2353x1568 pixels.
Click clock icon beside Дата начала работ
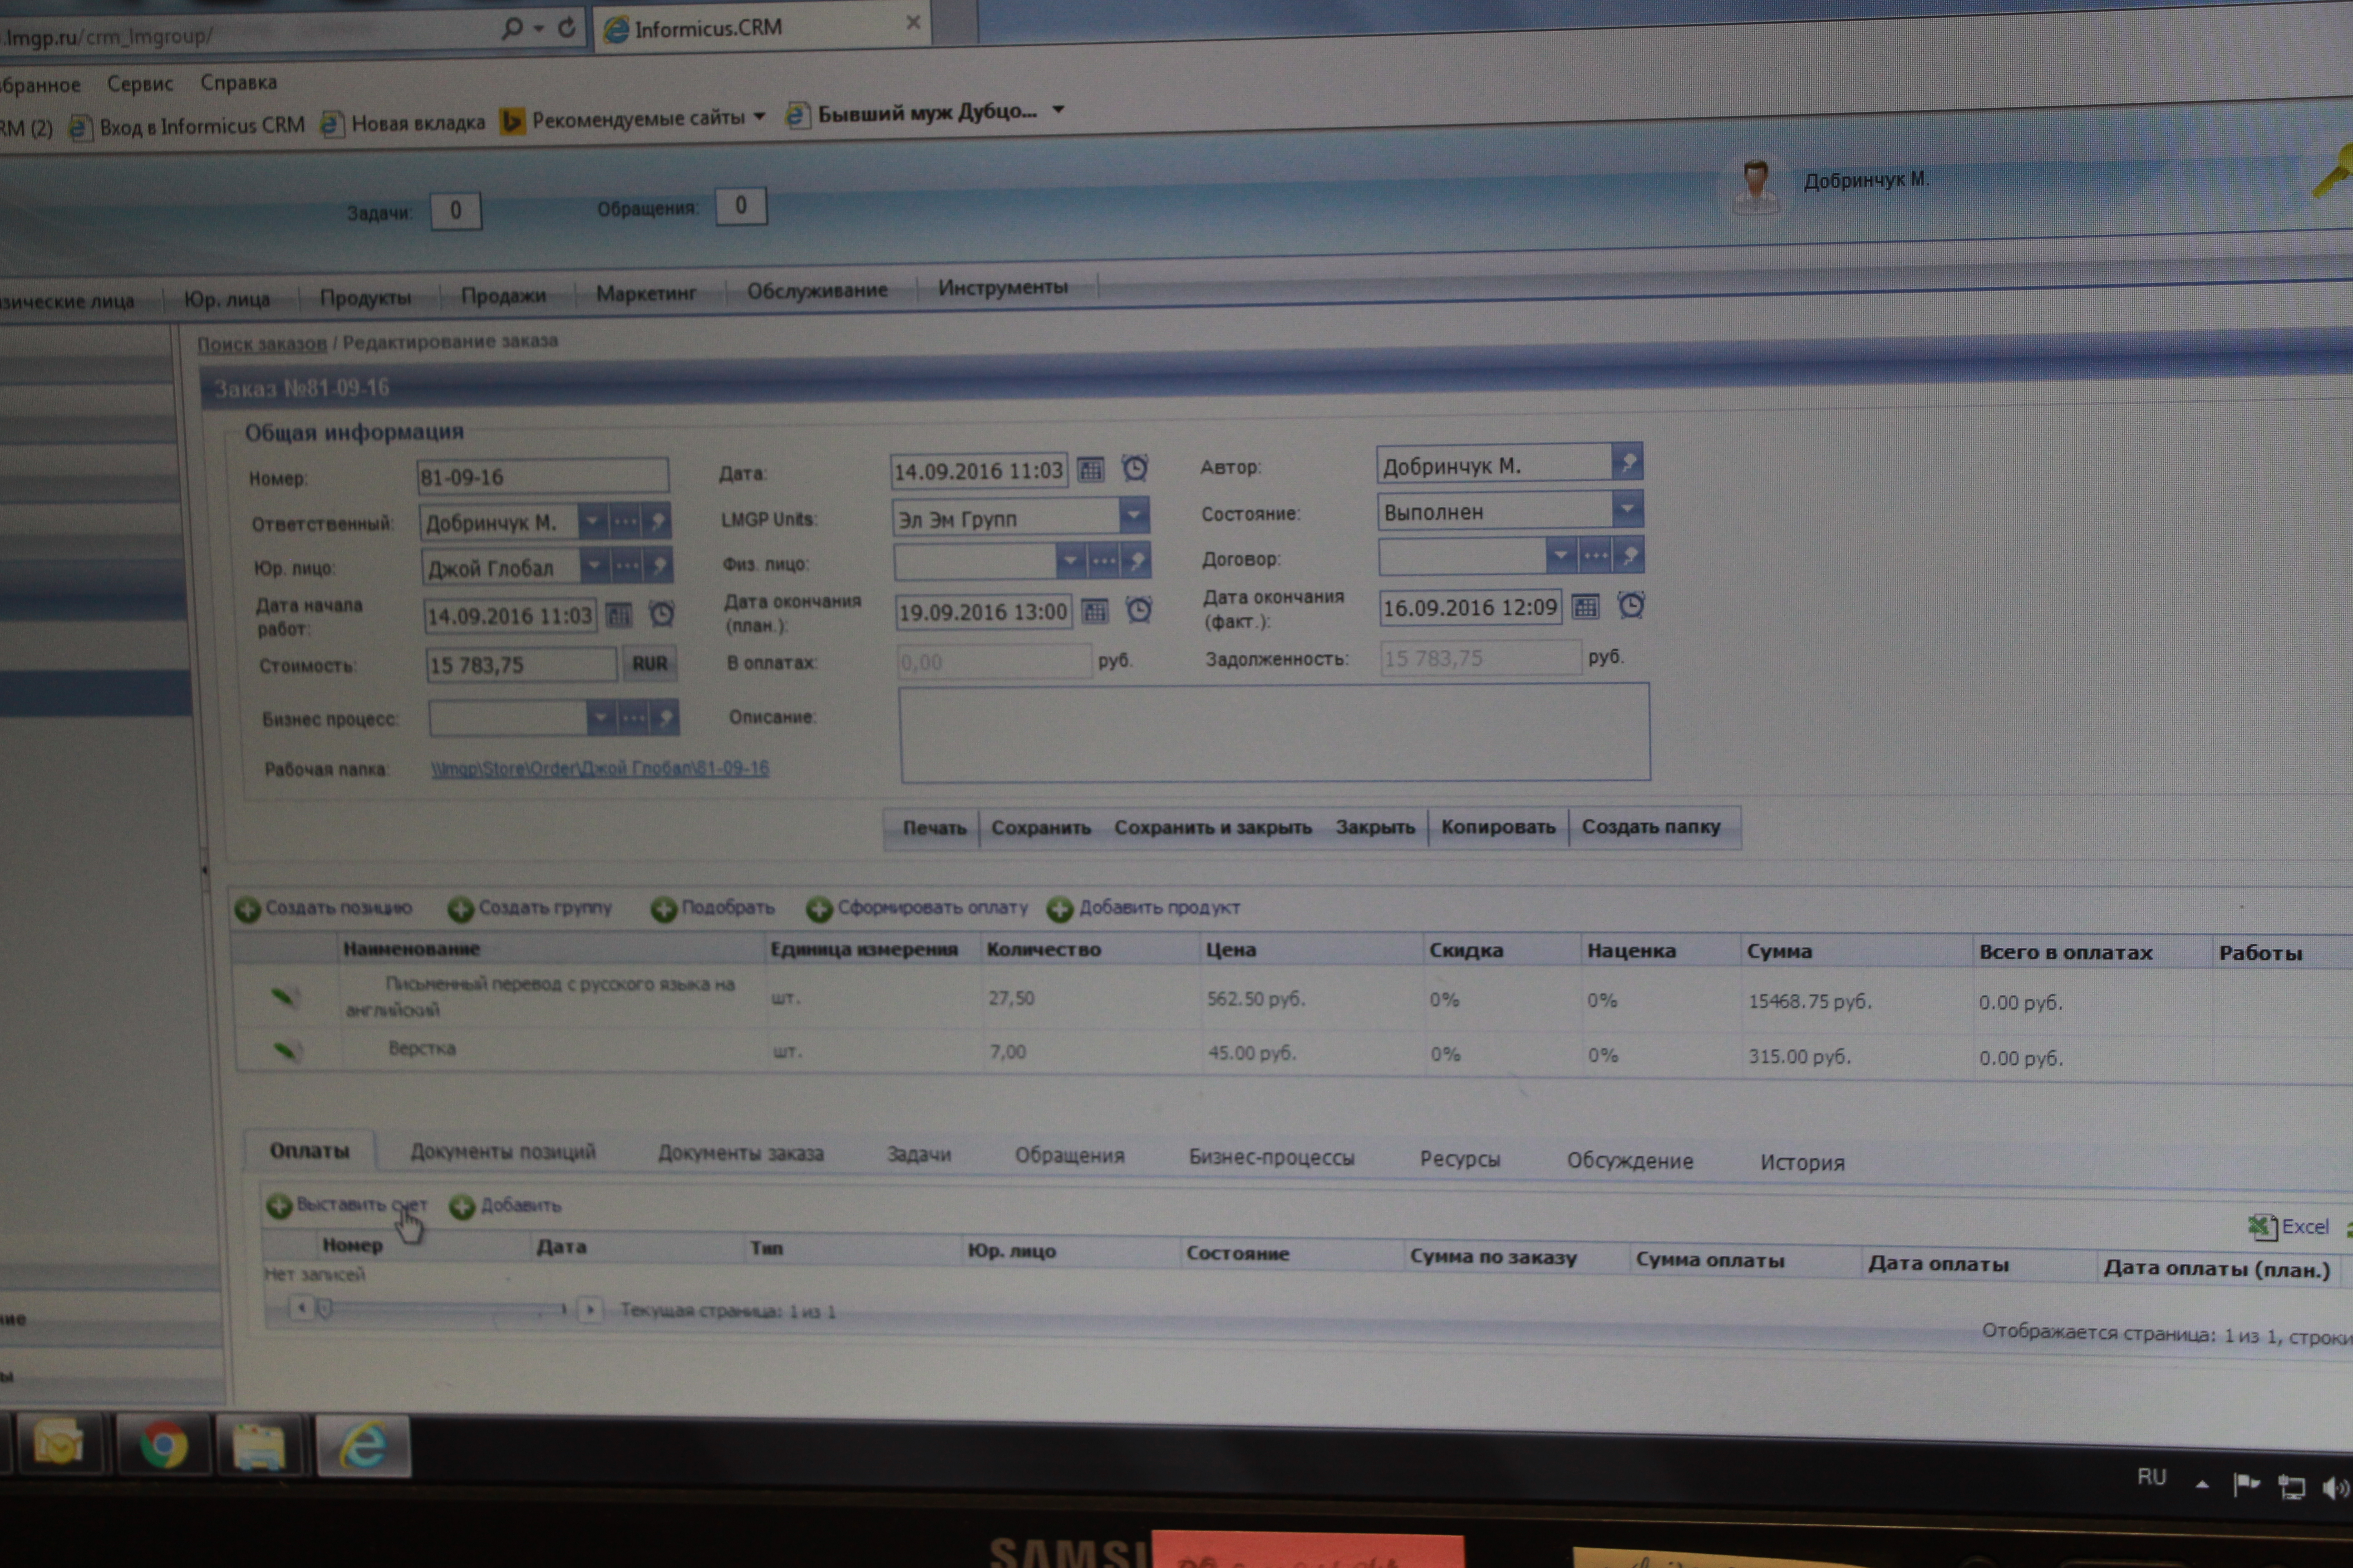[x=661, y=614]
